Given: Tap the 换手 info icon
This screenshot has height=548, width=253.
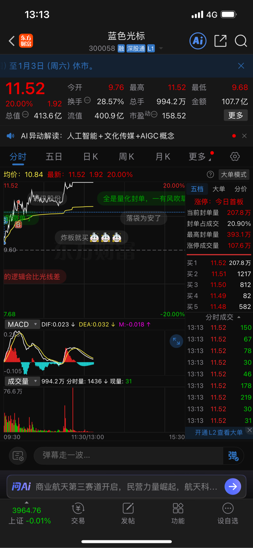Looking at the screenshot, I should (x=87, y=100).
